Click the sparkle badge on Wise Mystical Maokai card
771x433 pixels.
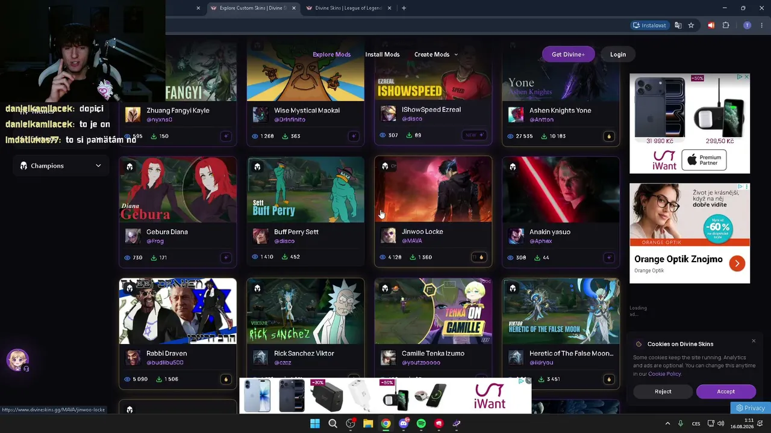coord(354,136)
